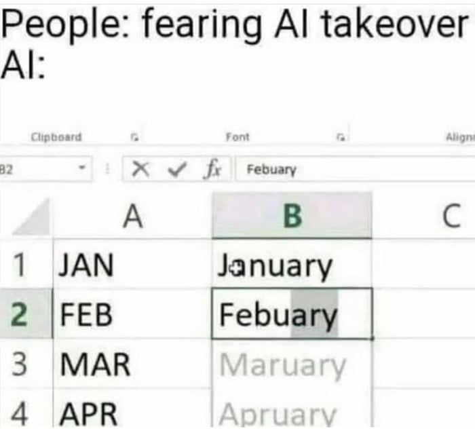Select column C header
Image resolution: width=475 pixels, height=433 pixels.
[x=450, y=217]
